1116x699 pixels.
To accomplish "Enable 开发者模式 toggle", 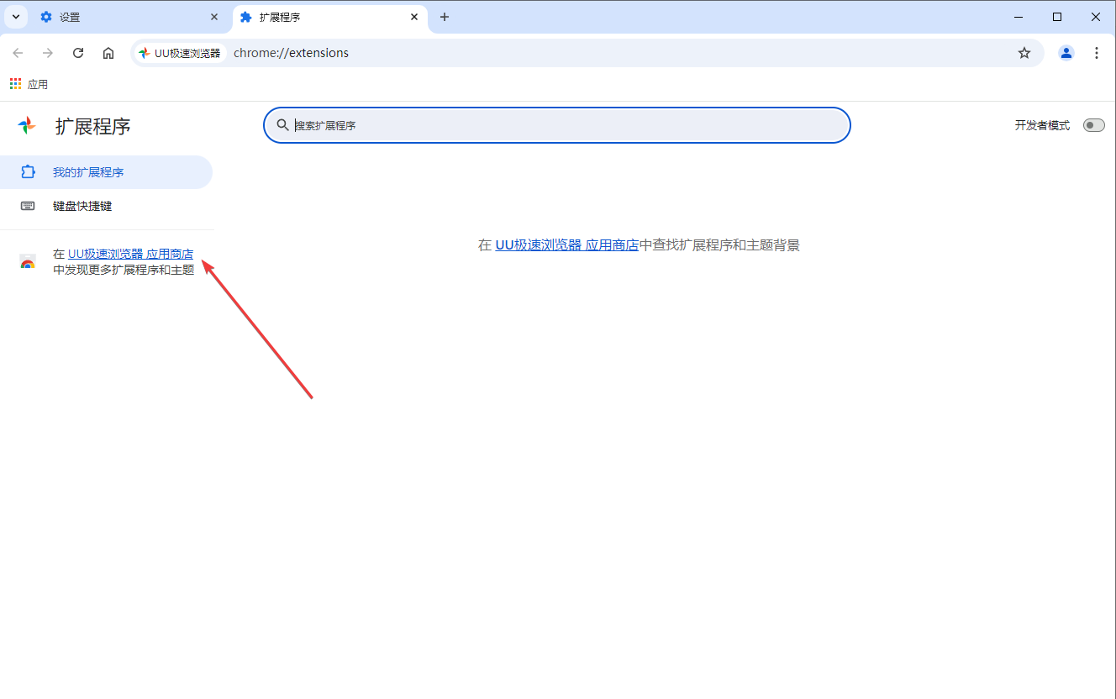I will click(1093, 124).
